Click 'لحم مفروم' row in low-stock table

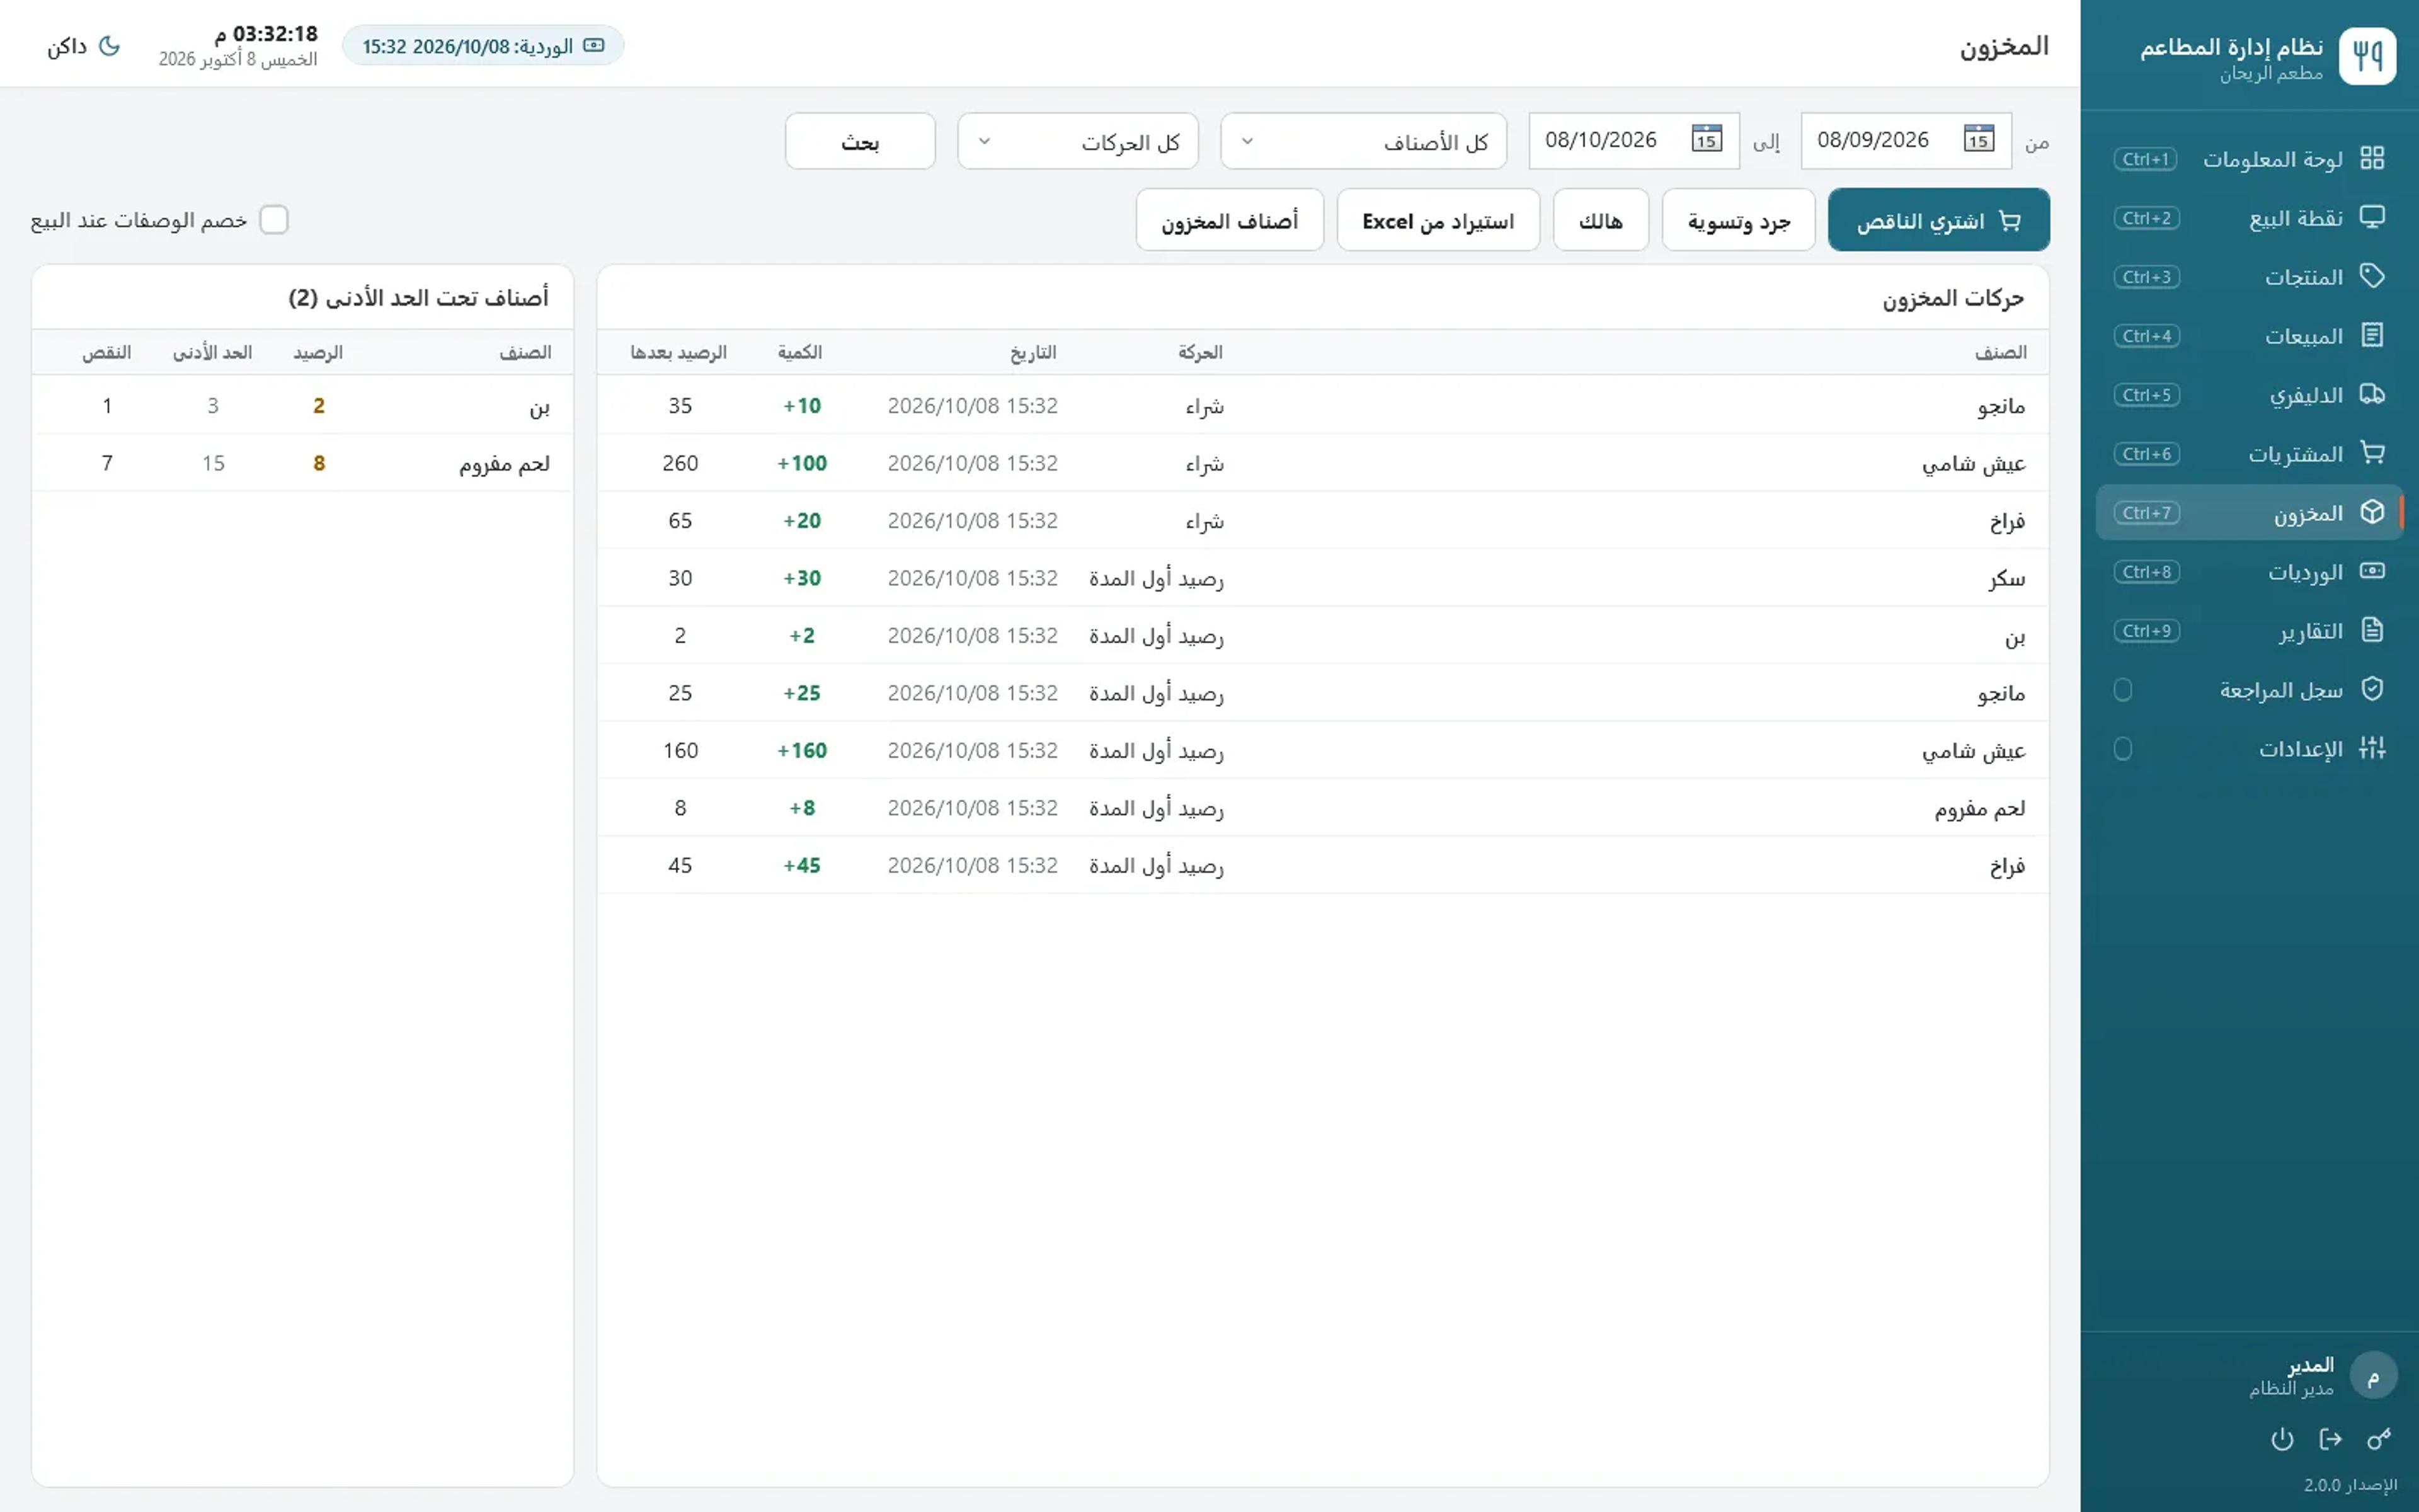pyautogui.click(x=303, y=463)
